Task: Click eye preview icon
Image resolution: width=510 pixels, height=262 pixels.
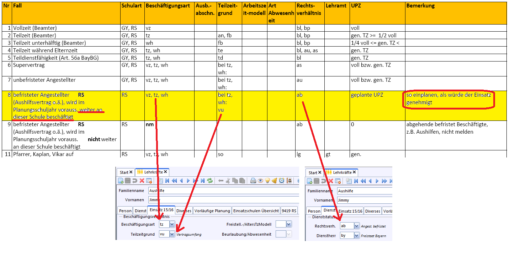Action: coord(260,181)
